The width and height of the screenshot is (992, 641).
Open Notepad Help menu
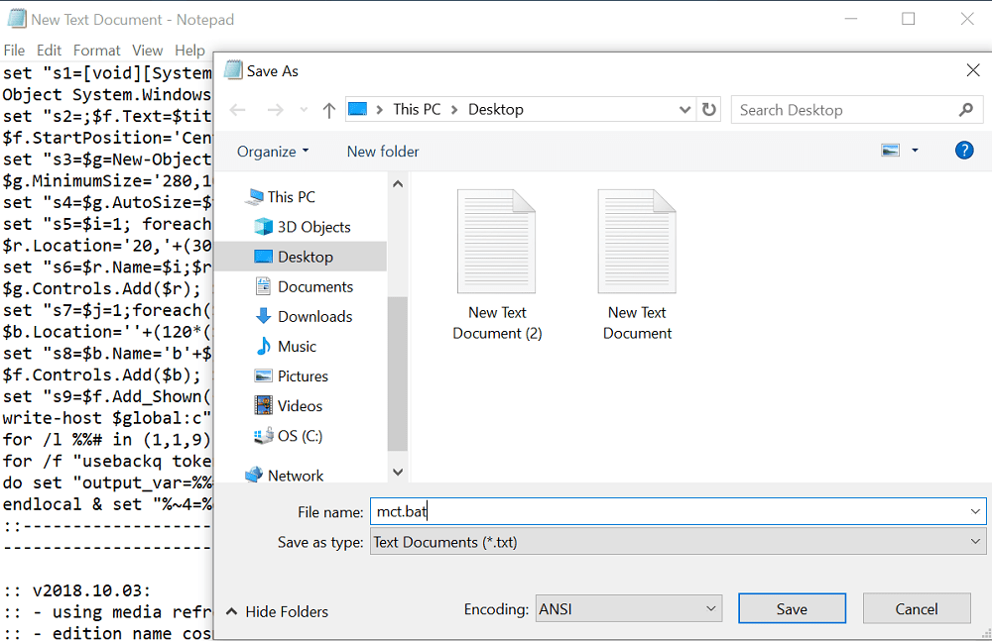click(x=189, y=51)
